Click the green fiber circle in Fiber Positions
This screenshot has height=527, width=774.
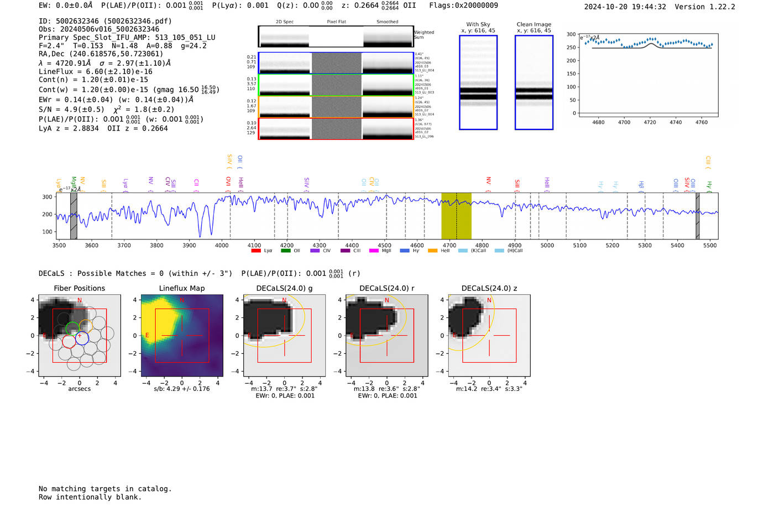point(72,328)
